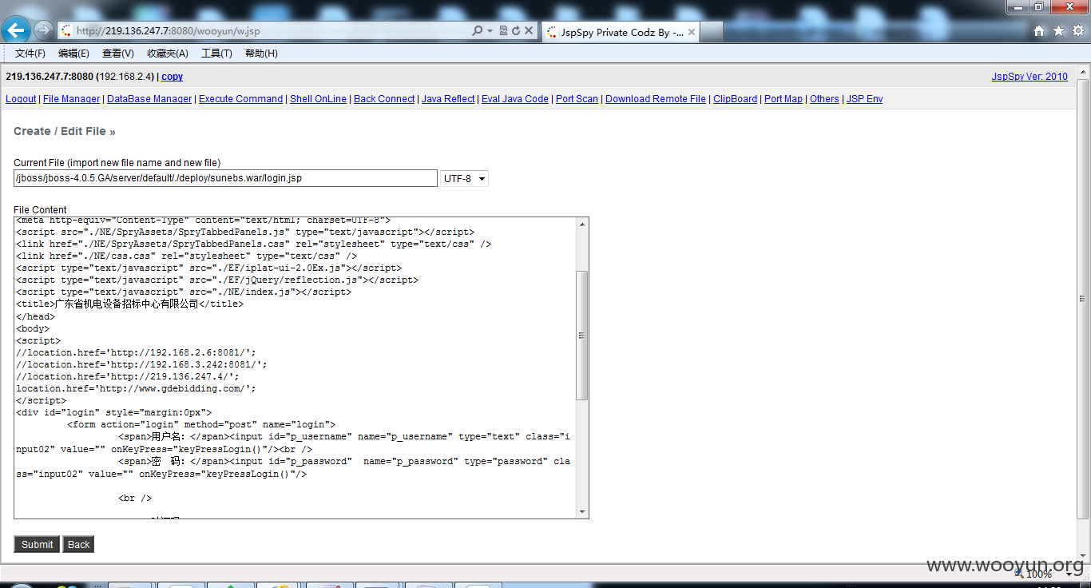This screenshot has width=1091, height=588.
Task: Click the textarea scroll up arrow
Action: [x=582, y=224]
